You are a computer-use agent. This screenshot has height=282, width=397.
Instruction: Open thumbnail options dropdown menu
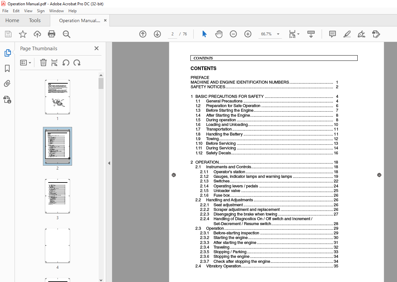coord(26,62)
